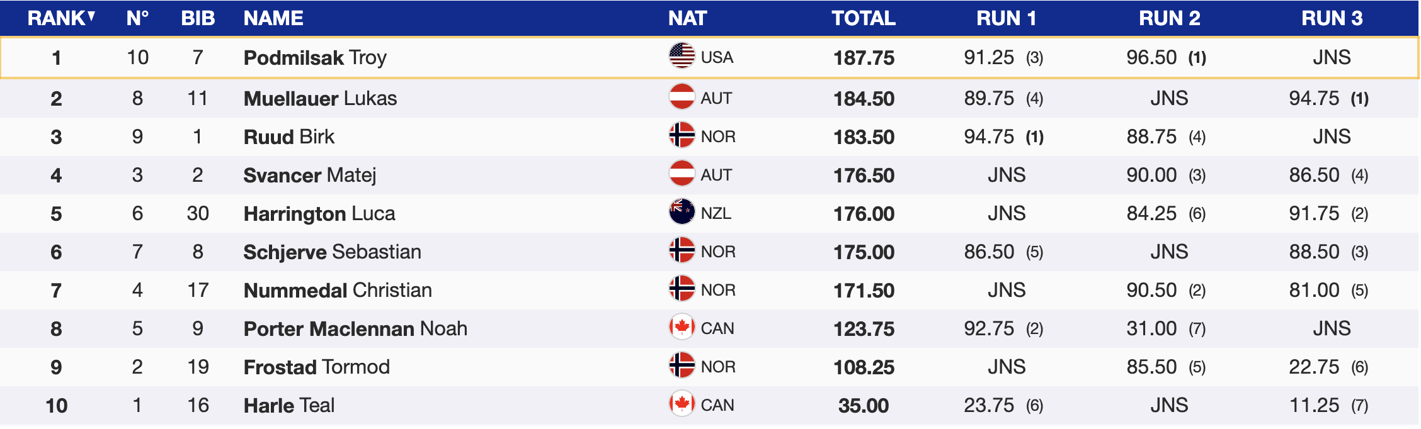
Task: Click the Norway flag next to Frostad
Action: coord(682,366)
